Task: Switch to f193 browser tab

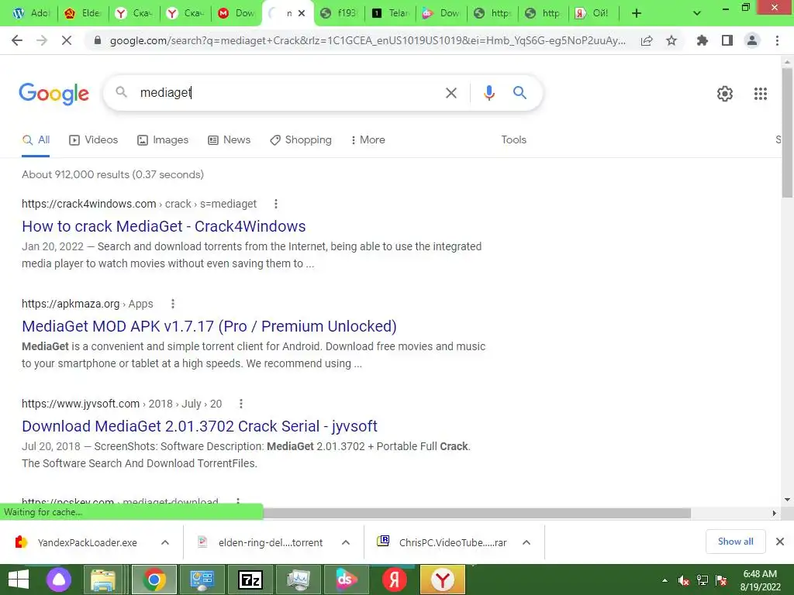Action: coord(340,13)
